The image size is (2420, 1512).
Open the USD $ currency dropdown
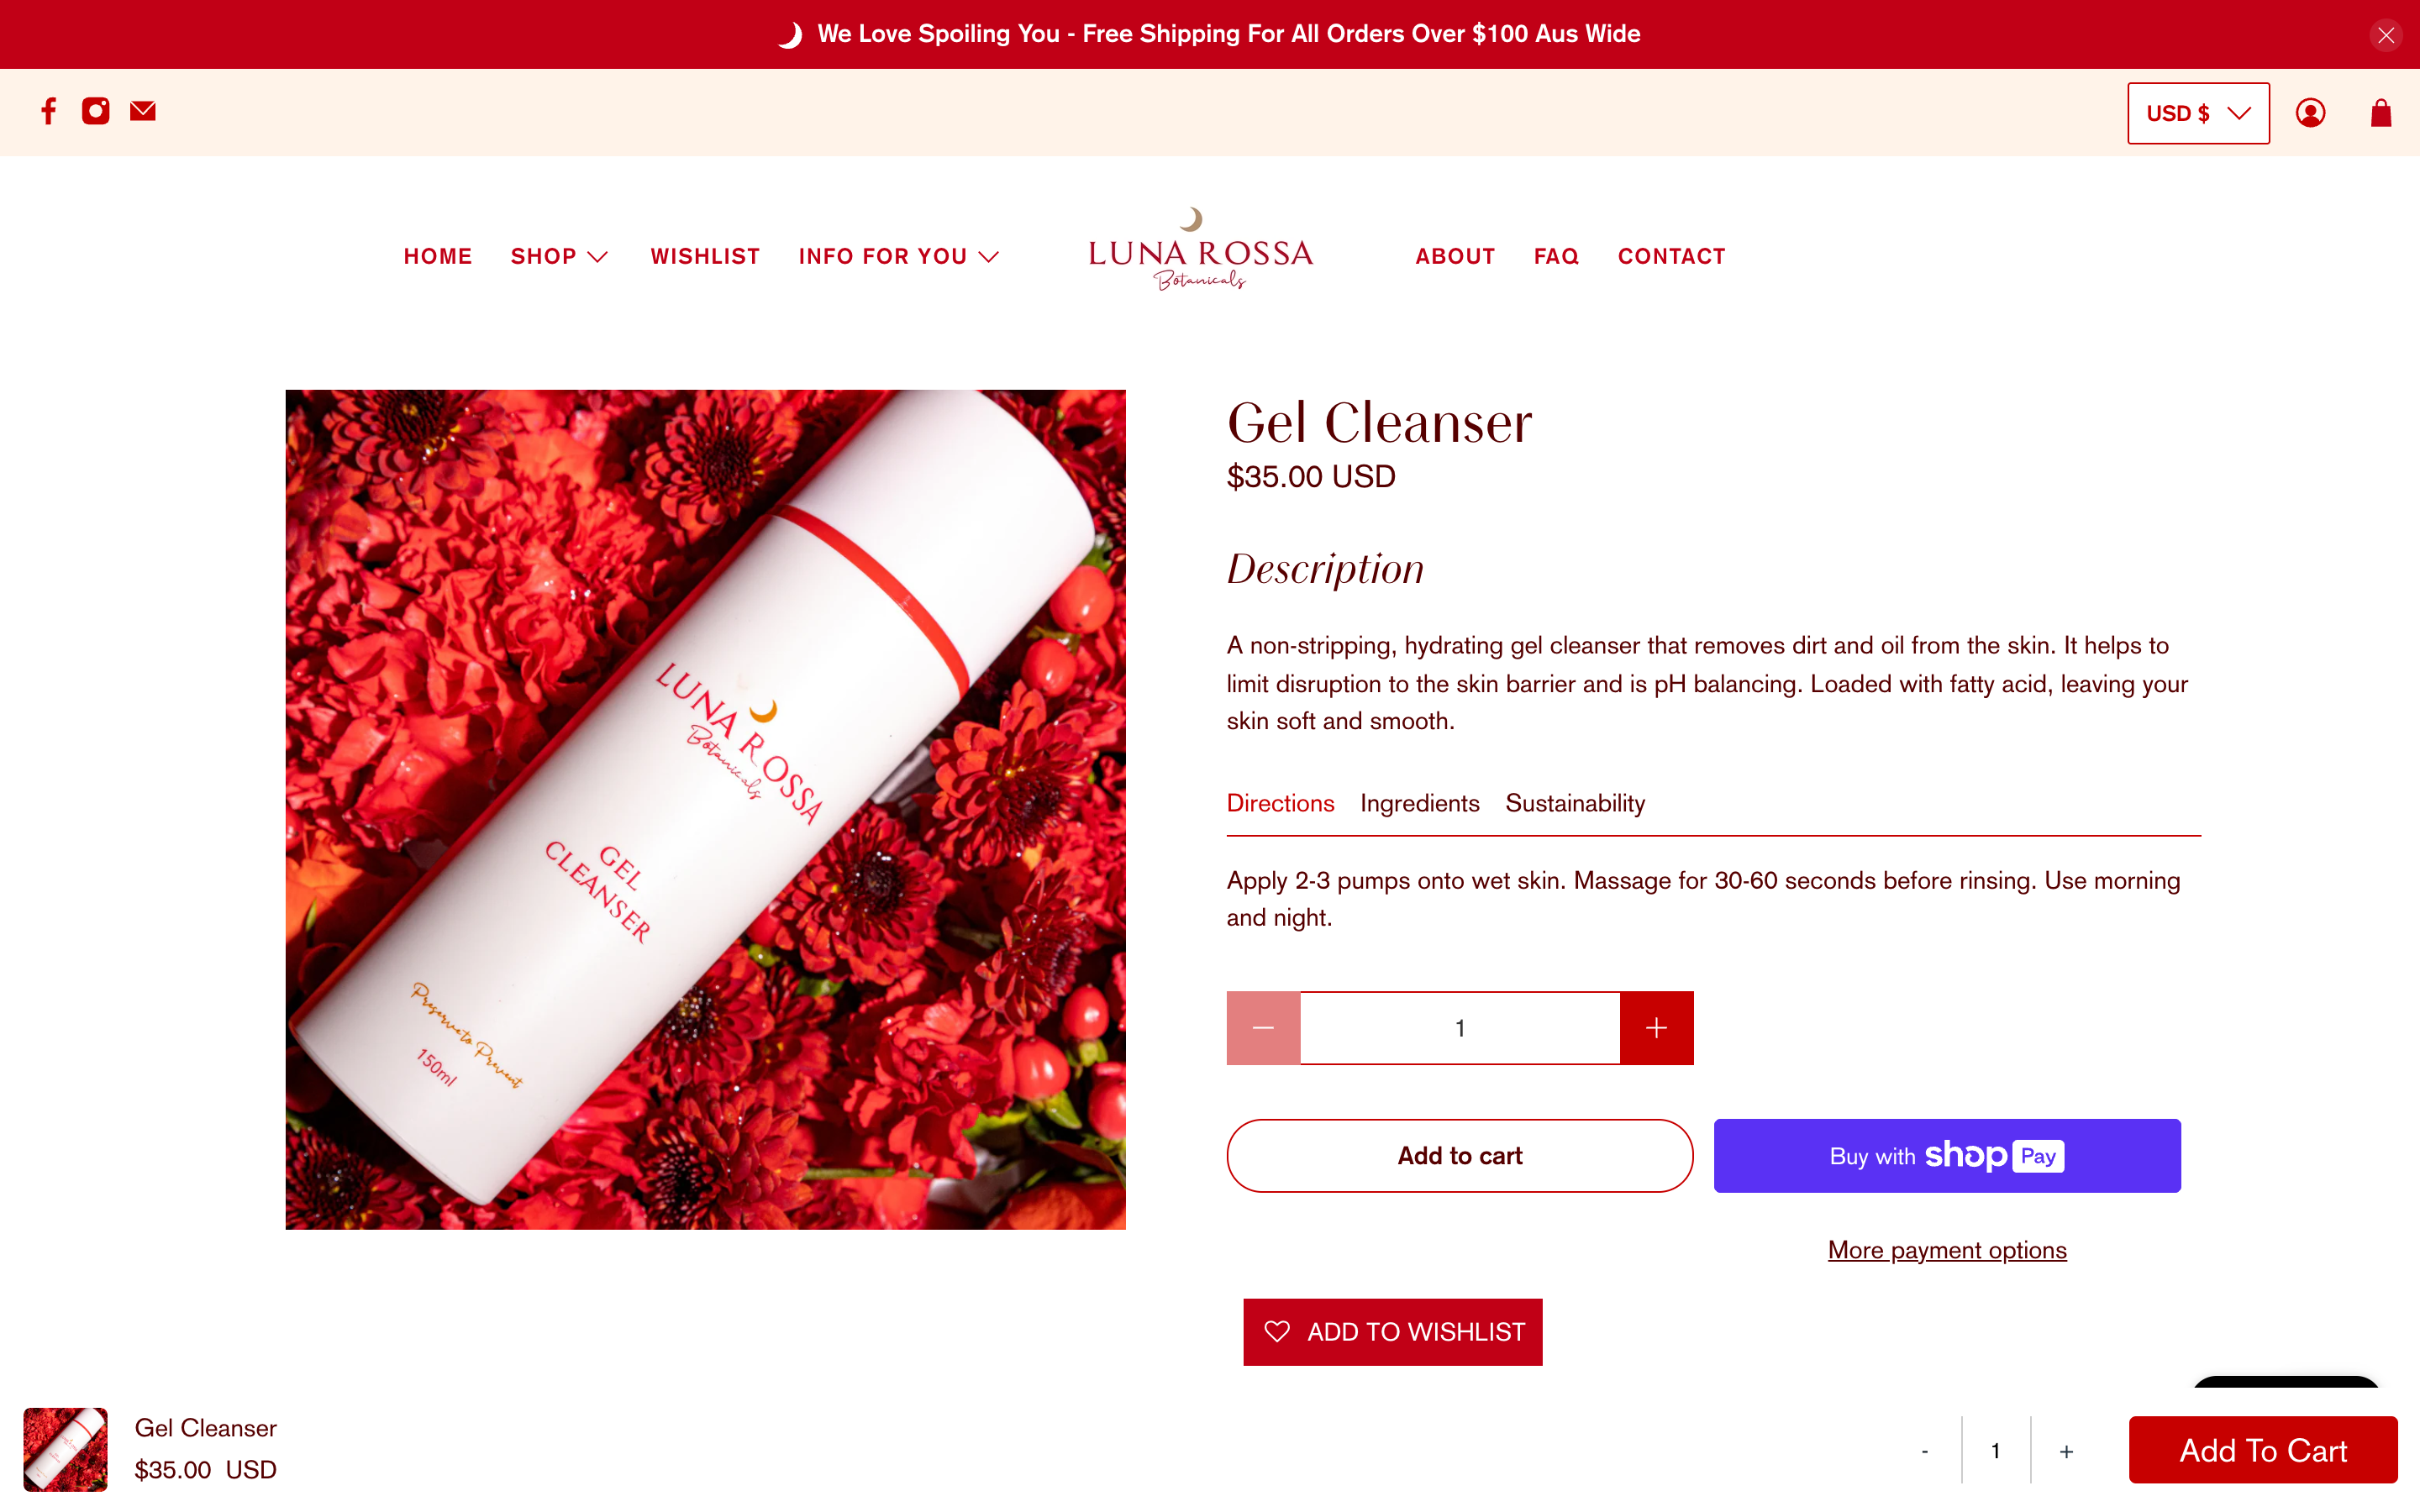click(x=2198, y=113)
